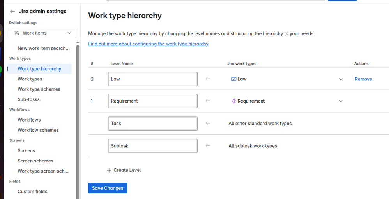Click the arrow icon next to Requirement level

(208, 101)
